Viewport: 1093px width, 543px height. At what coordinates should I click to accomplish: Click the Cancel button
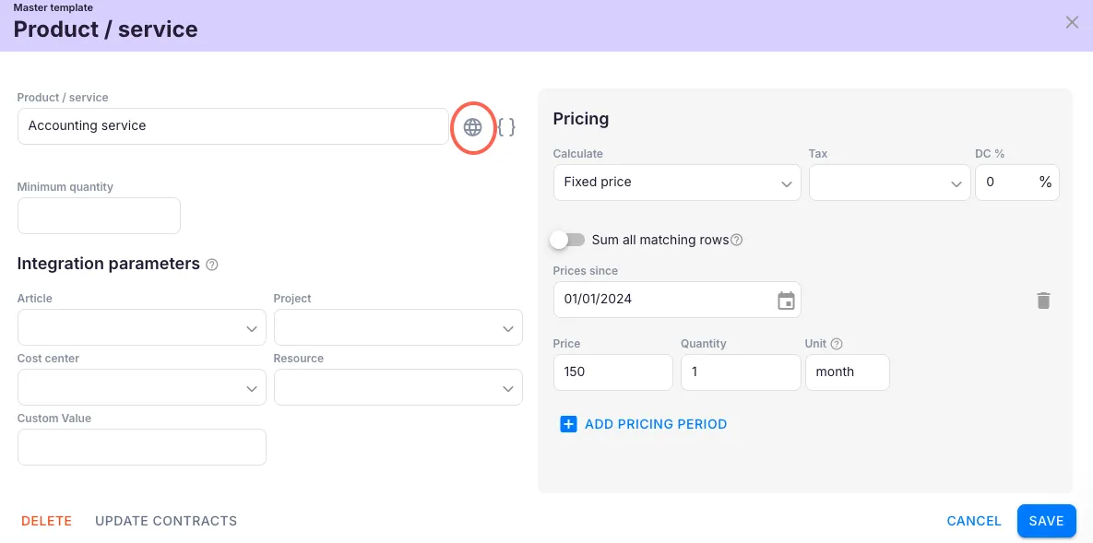(974, 521)
